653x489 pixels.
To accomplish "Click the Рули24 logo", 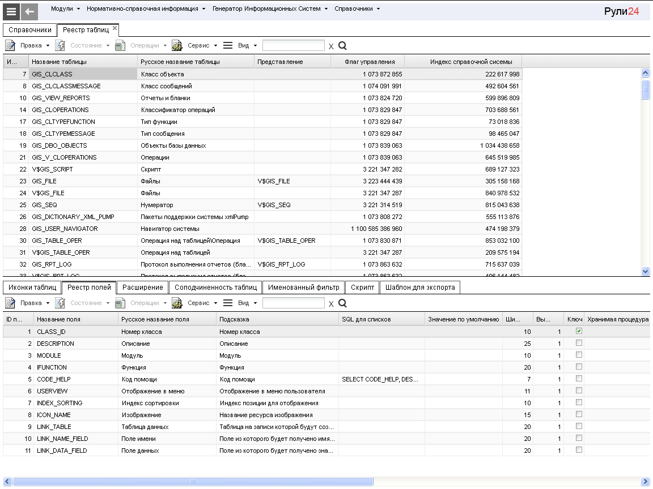I will (x=621, y=11).
